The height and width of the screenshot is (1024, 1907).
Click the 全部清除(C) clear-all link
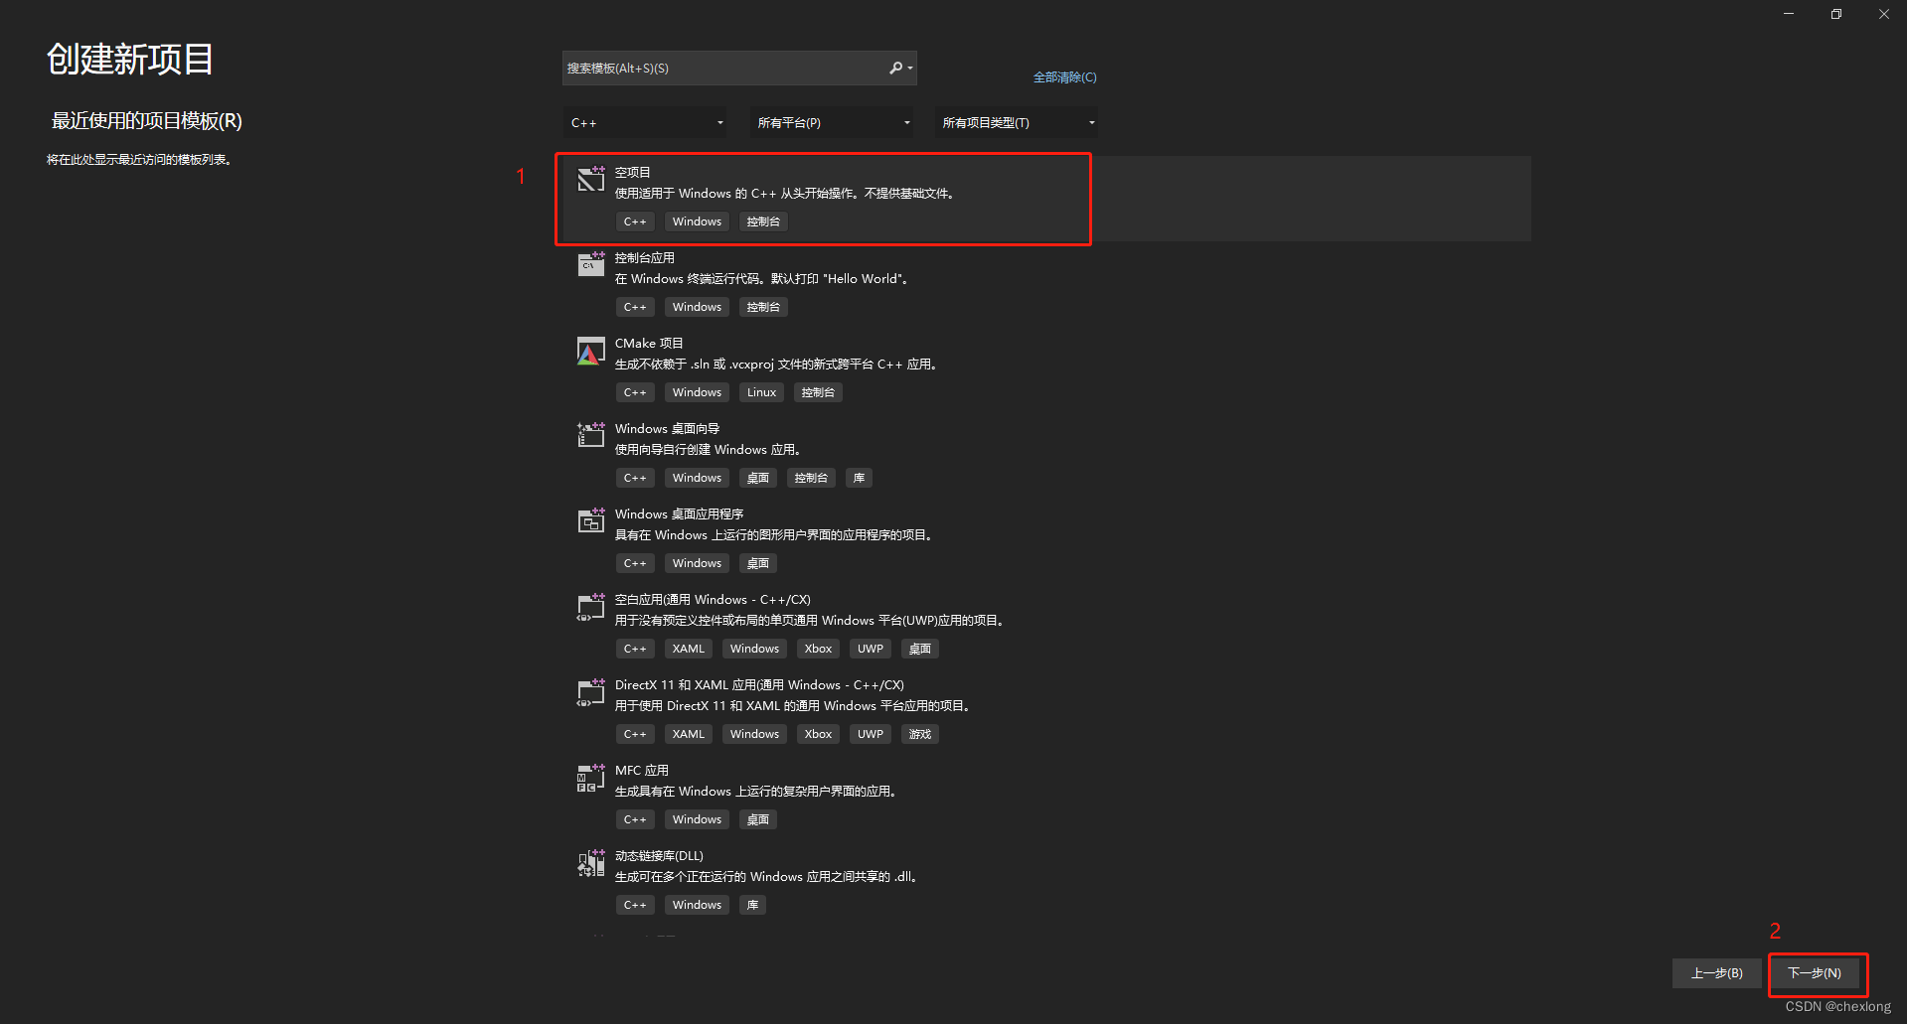(x=1064, y=77)
